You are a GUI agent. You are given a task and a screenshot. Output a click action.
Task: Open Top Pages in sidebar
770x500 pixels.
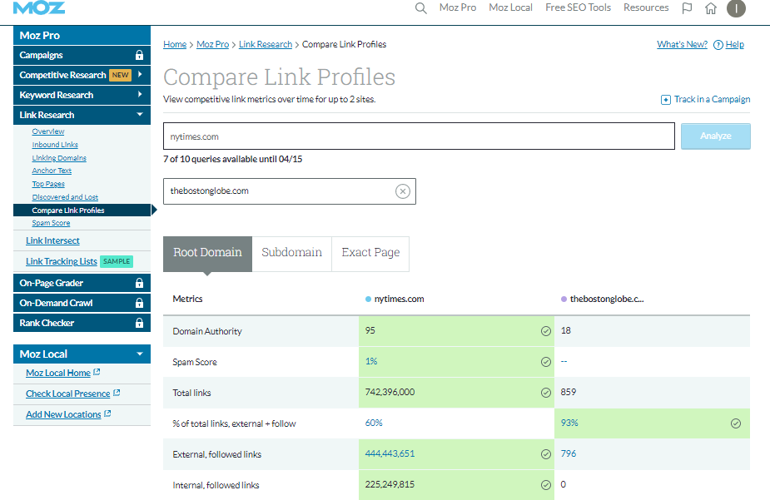[48, 184]
